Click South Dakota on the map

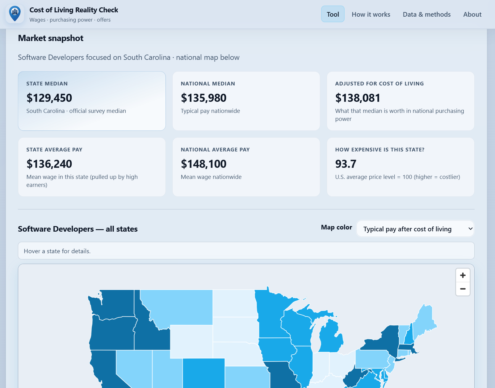pyautogui.click(x=235, y=329)
